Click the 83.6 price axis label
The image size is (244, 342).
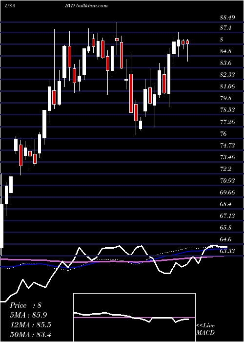225,63
